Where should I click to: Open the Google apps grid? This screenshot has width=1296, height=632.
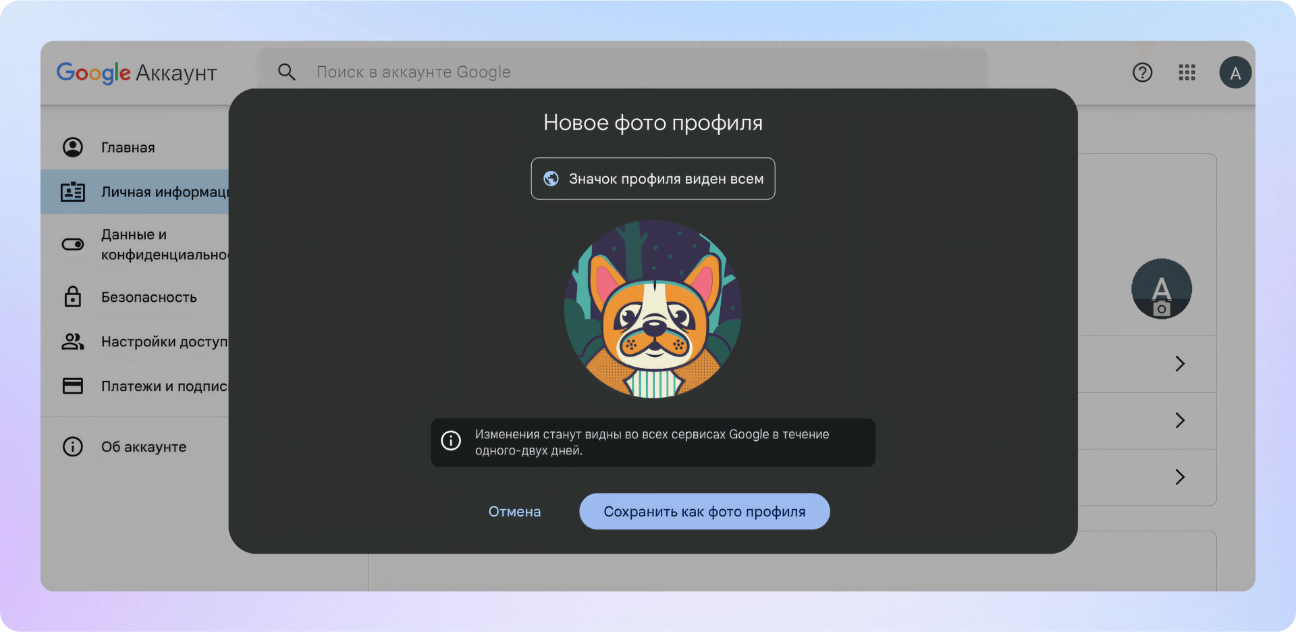tap(1187, 72)
